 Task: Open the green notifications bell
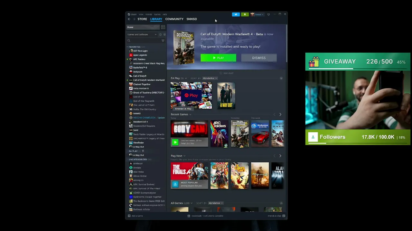[x=245, y=14]
